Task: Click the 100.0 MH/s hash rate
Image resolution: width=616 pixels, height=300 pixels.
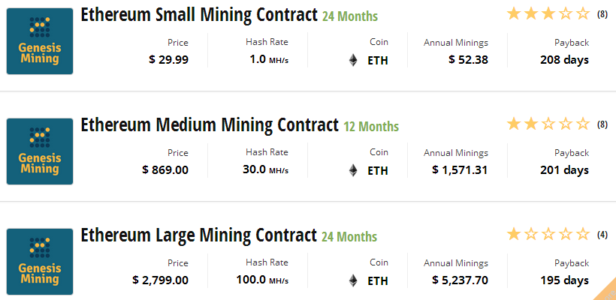Action: click(x=262, y=280)
